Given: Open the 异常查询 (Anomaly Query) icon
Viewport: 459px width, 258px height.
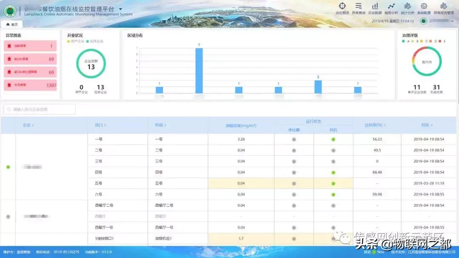Looking at the screenshot, I should (x=358, y=8).
